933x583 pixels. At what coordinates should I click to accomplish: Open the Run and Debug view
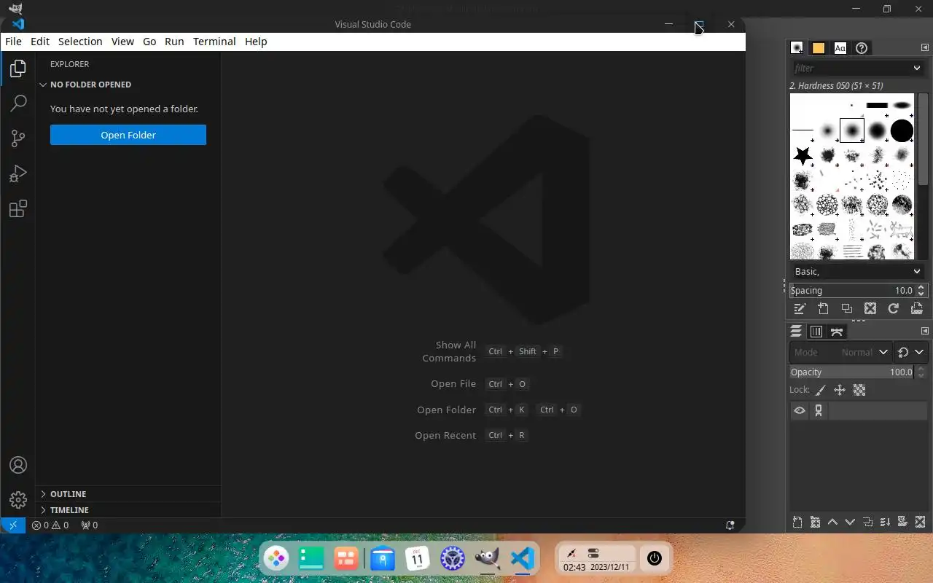coord(18,173)
